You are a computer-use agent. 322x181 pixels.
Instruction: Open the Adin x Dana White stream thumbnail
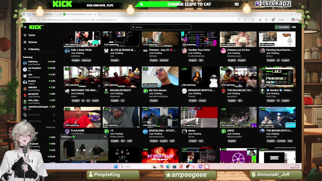coord(82,39)
